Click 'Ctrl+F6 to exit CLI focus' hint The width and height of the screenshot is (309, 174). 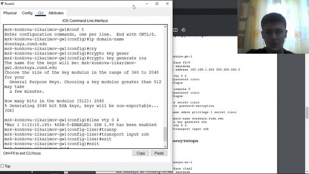pyautogui.click(x=22, y=153)
